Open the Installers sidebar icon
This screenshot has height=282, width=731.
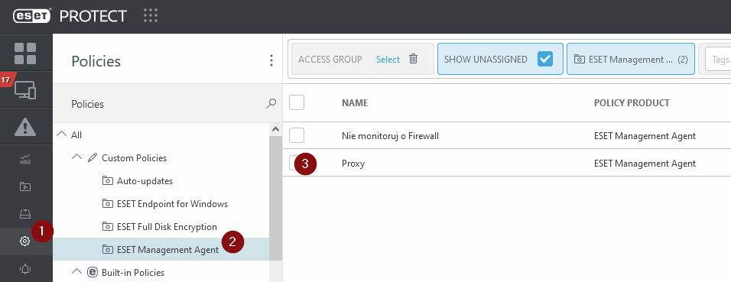click(24, 214)
